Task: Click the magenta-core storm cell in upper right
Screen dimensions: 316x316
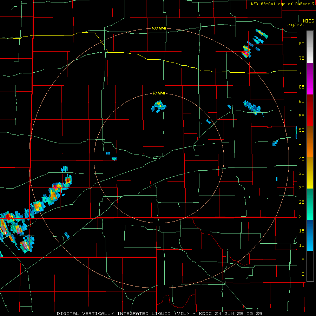Action: click(246, 52)
